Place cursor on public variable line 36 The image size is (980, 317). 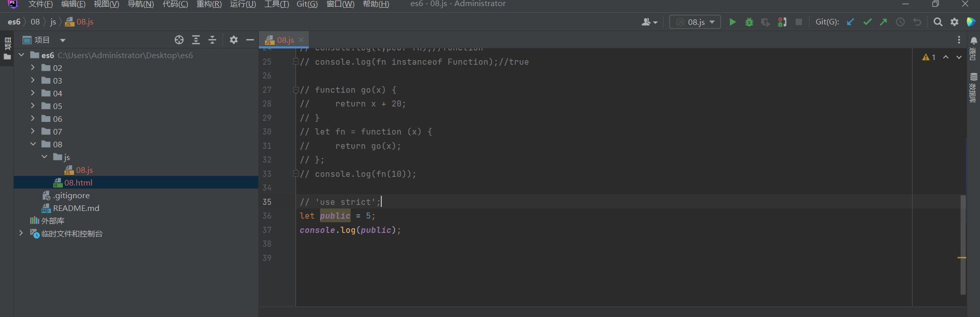coord(335,216)
